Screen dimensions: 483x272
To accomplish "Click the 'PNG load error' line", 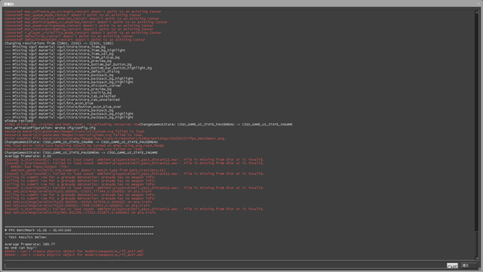I will [x=84, y=146].
